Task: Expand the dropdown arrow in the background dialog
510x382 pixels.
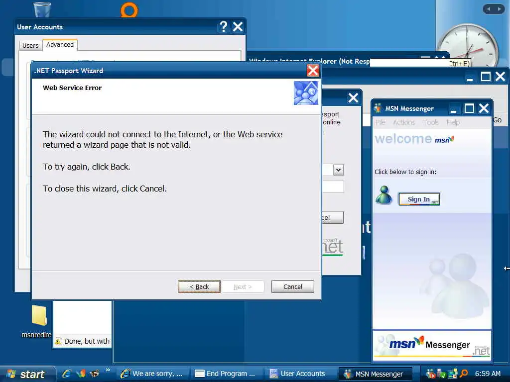Action: pos(339,170)
